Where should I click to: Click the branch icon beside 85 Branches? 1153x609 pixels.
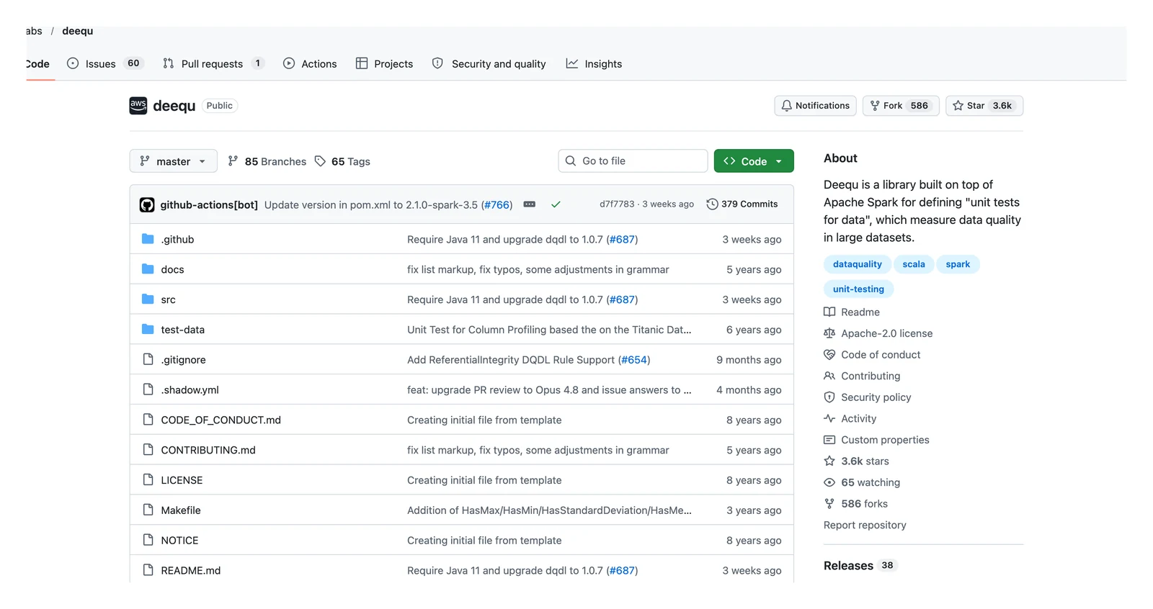click(233, 161)
